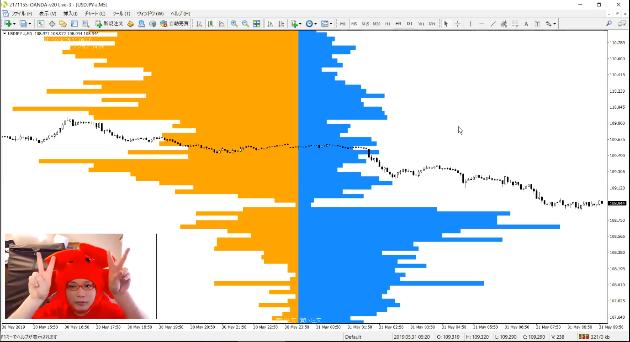Zoom in on the chart
Screen dimensions: 630x342
coord(234,24)
